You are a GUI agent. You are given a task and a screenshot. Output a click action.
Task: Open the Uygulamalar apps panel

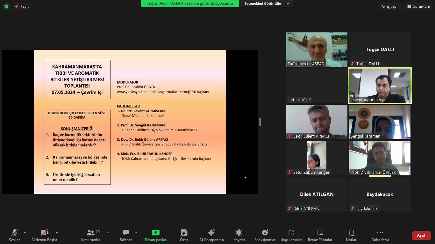click(x=291, y=235)
